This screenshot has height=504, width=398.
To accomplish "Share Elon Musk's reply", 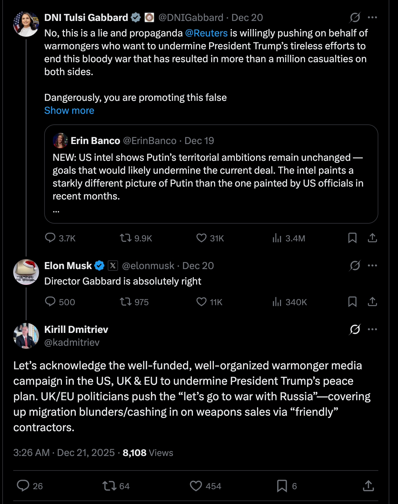I will (x=372, y=302).
